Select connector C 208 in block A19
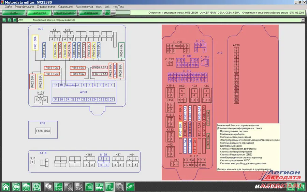This screenshot has width=307, height=192. pos(178,48)
